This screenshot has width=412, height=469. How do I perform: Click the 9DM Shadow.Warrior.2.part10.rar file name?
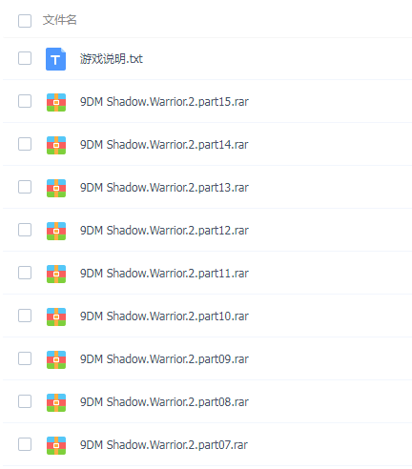[x=164, y=316]
